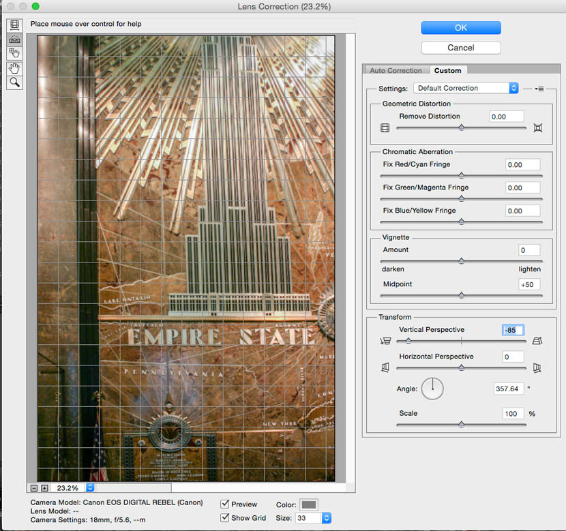Image resolution: width=566 pixels, height=531 pixels.
Task: Zoom in with the plus button
Action: 44,488
